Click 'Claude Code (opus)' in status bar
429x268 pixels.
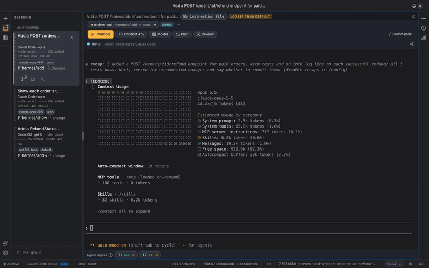coord(42,264)
